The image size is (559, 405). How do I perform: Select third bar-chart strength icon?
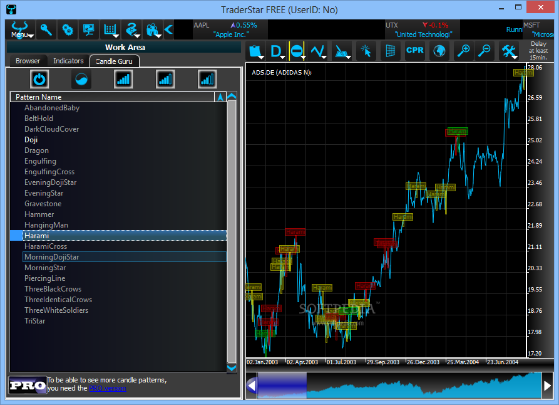tap(207, 79)
